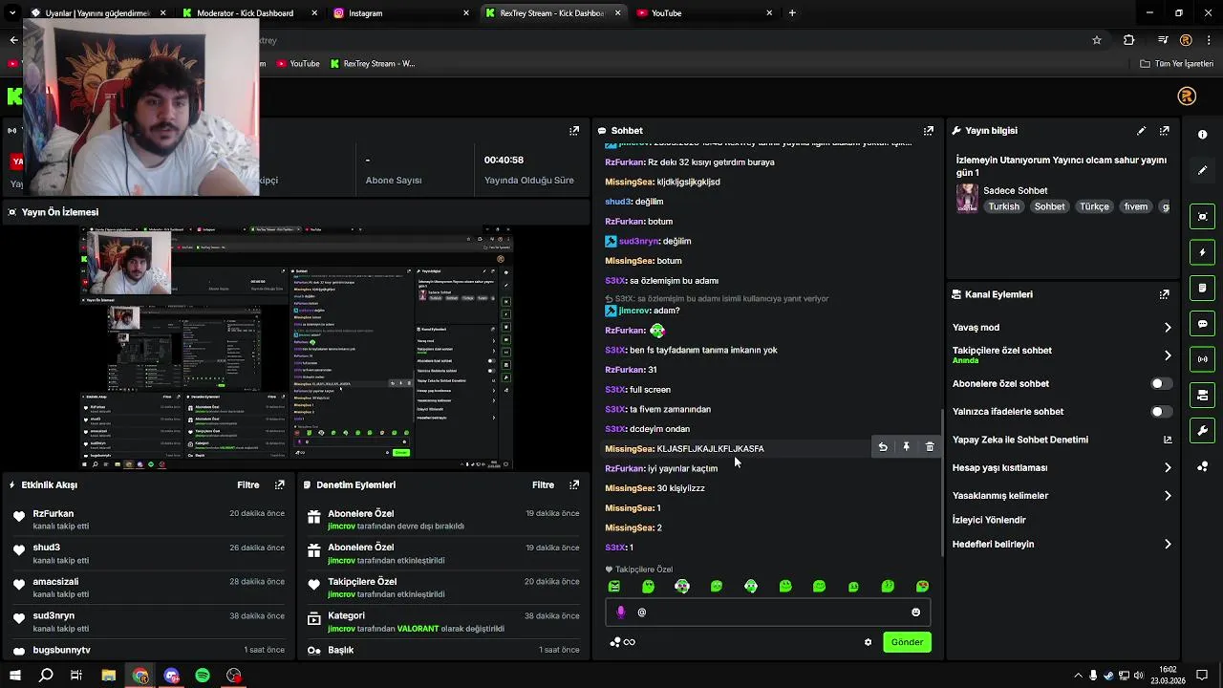Open the emoji picker smiley in chat input

coord(915,612)
